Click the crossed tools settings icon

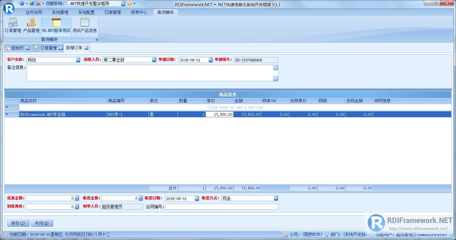(38, 4)
